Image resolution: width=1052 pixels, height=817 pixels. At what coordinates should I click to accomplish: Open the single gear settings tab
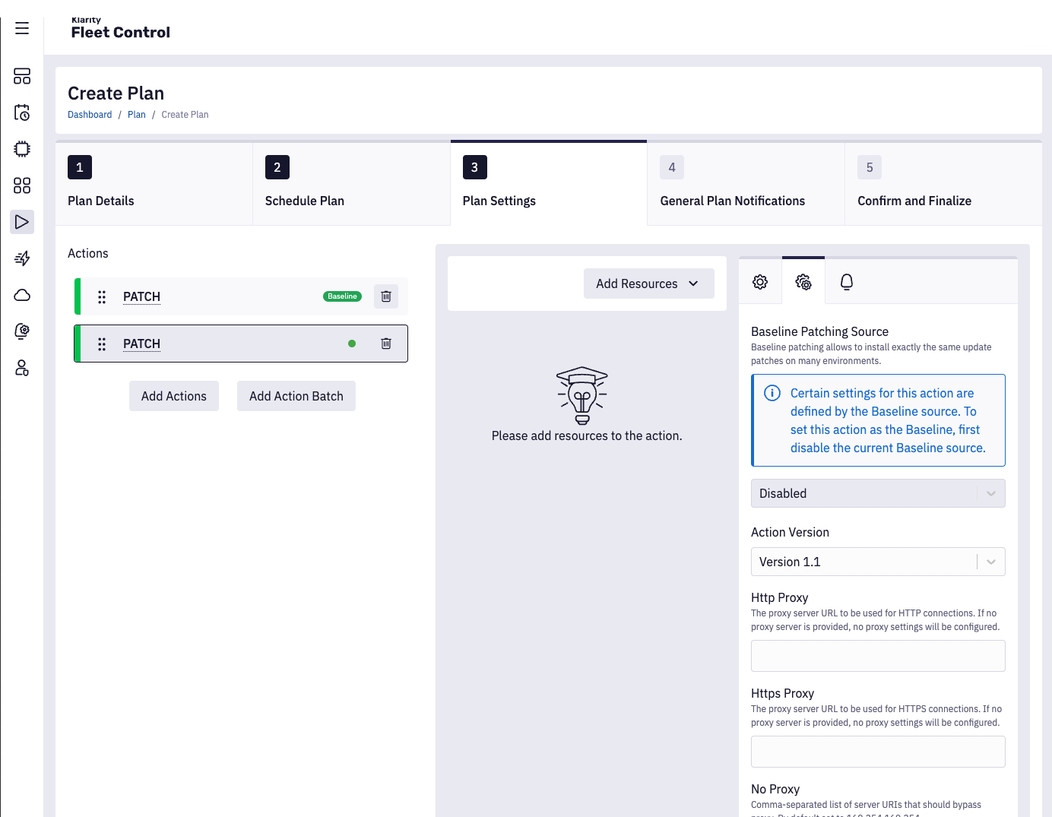point(760,282)
